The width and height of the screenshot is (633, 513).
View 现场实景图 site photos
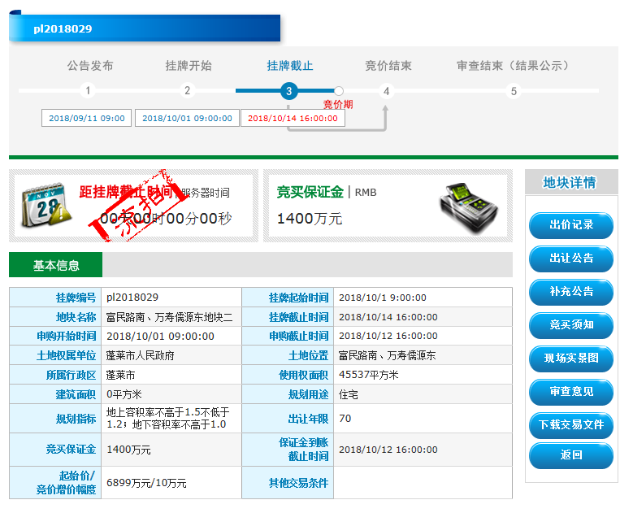(571, 359)
